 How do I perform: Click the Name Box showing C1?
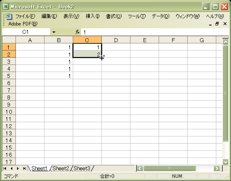pos(26,32)
